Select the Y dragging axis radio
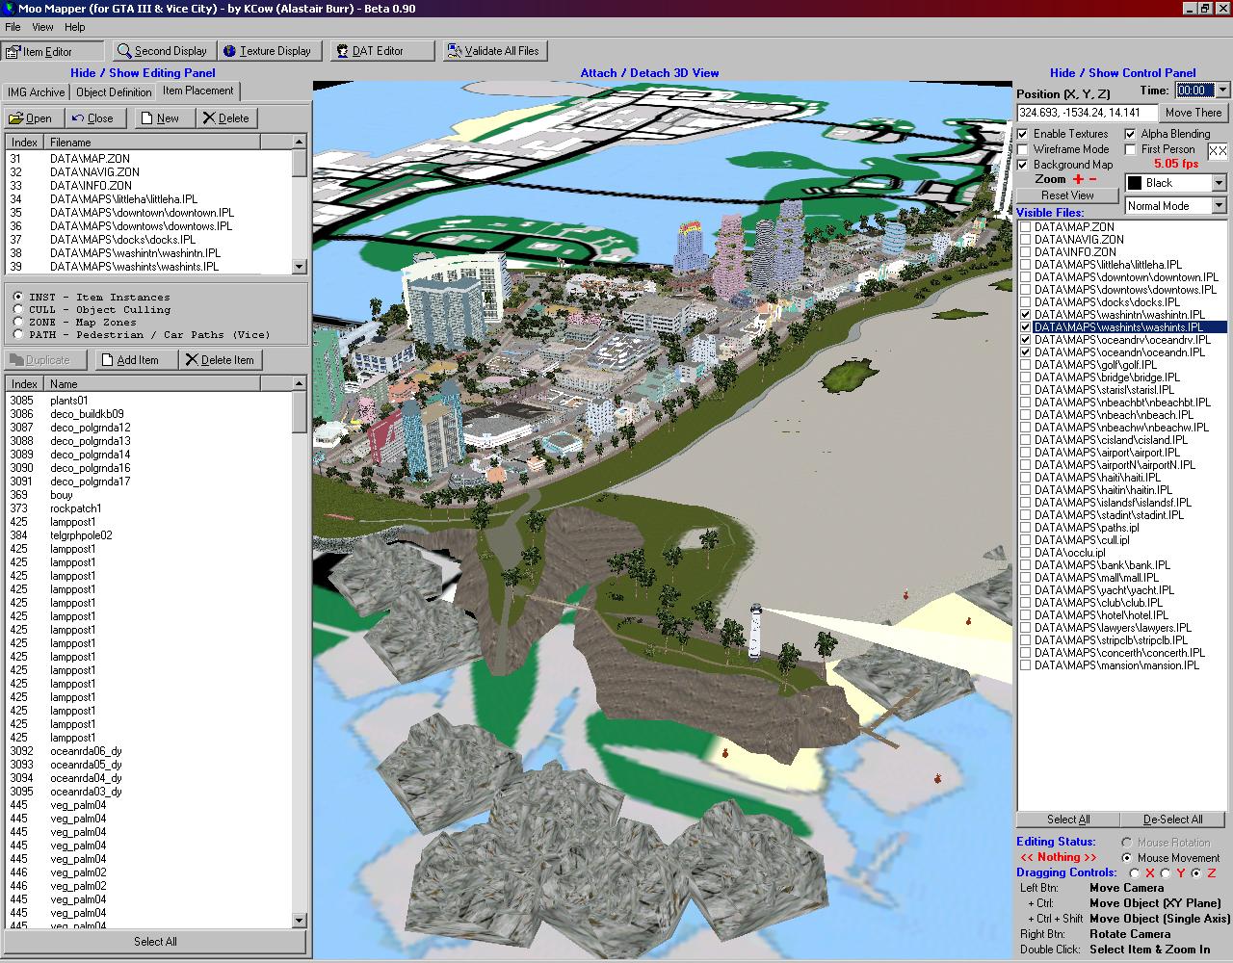 click(1166, 873)
